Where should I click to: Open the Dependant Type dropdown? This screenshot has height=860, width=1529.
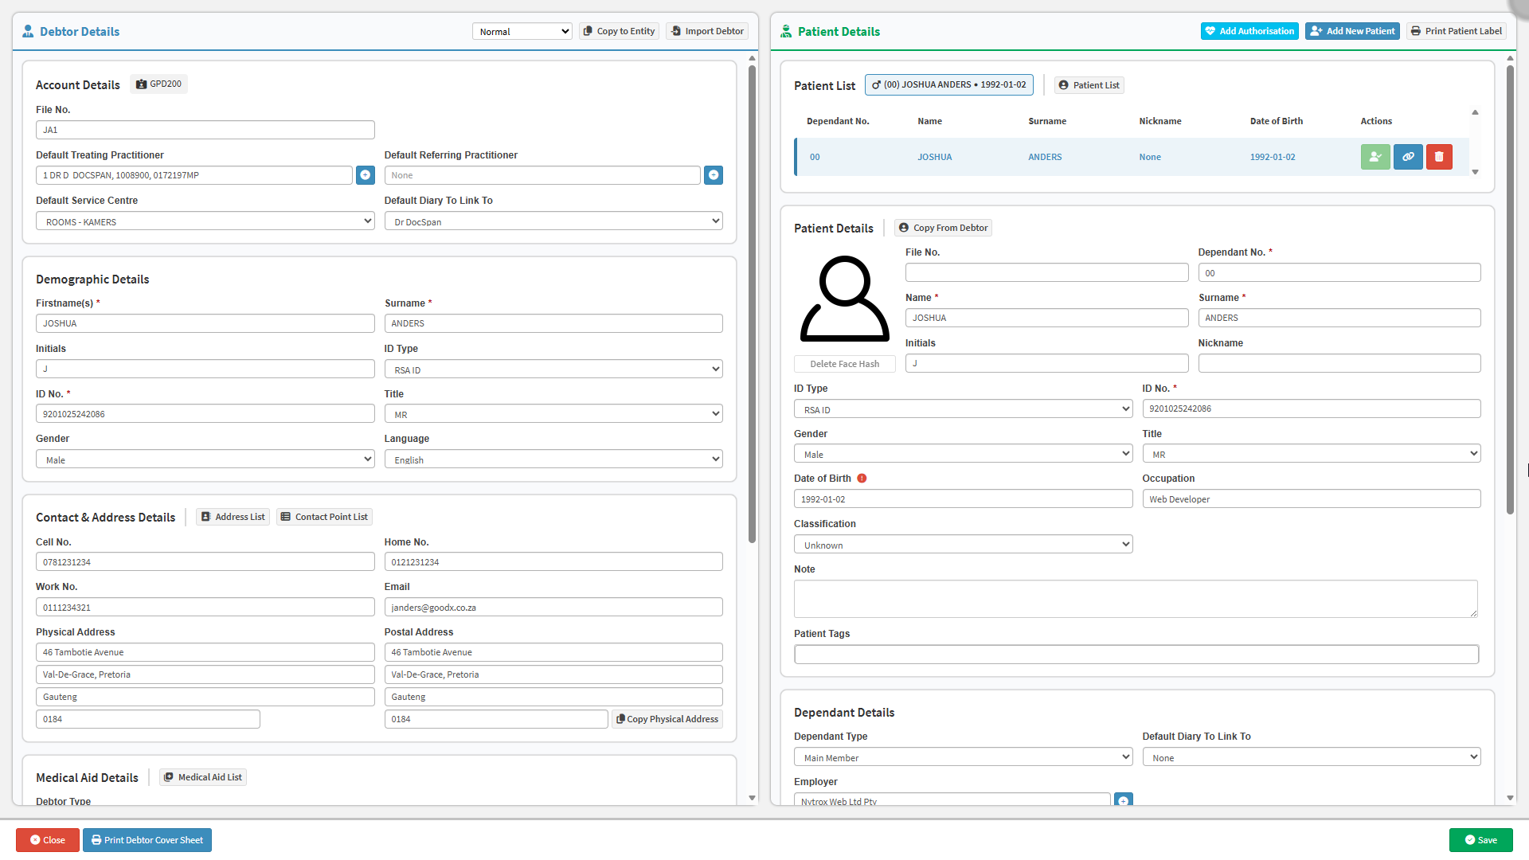click(x=963, y=757)
